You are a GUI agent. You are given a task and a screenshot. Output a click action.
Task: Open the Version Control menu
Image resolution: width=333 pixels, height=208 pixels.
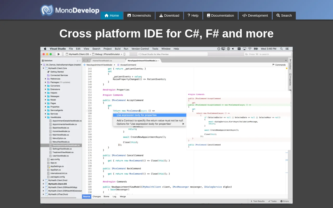pos(140,49)
